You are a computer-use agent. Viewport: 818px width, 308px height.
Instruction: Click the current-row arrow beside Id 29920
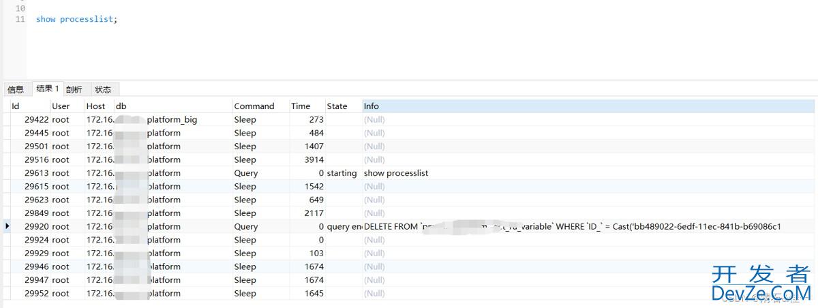click(x=7, y=226)
